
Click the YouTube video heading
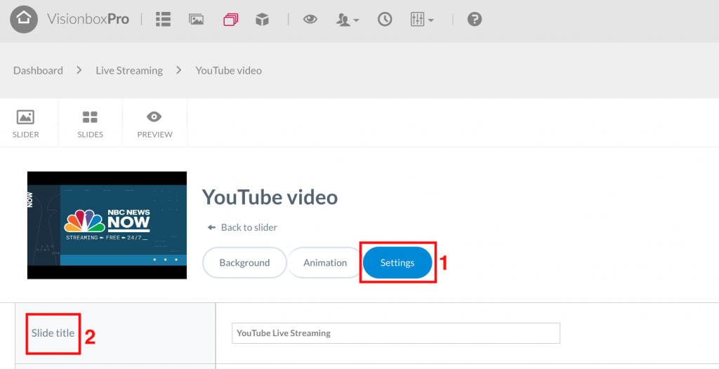click(x=270, y=198)
